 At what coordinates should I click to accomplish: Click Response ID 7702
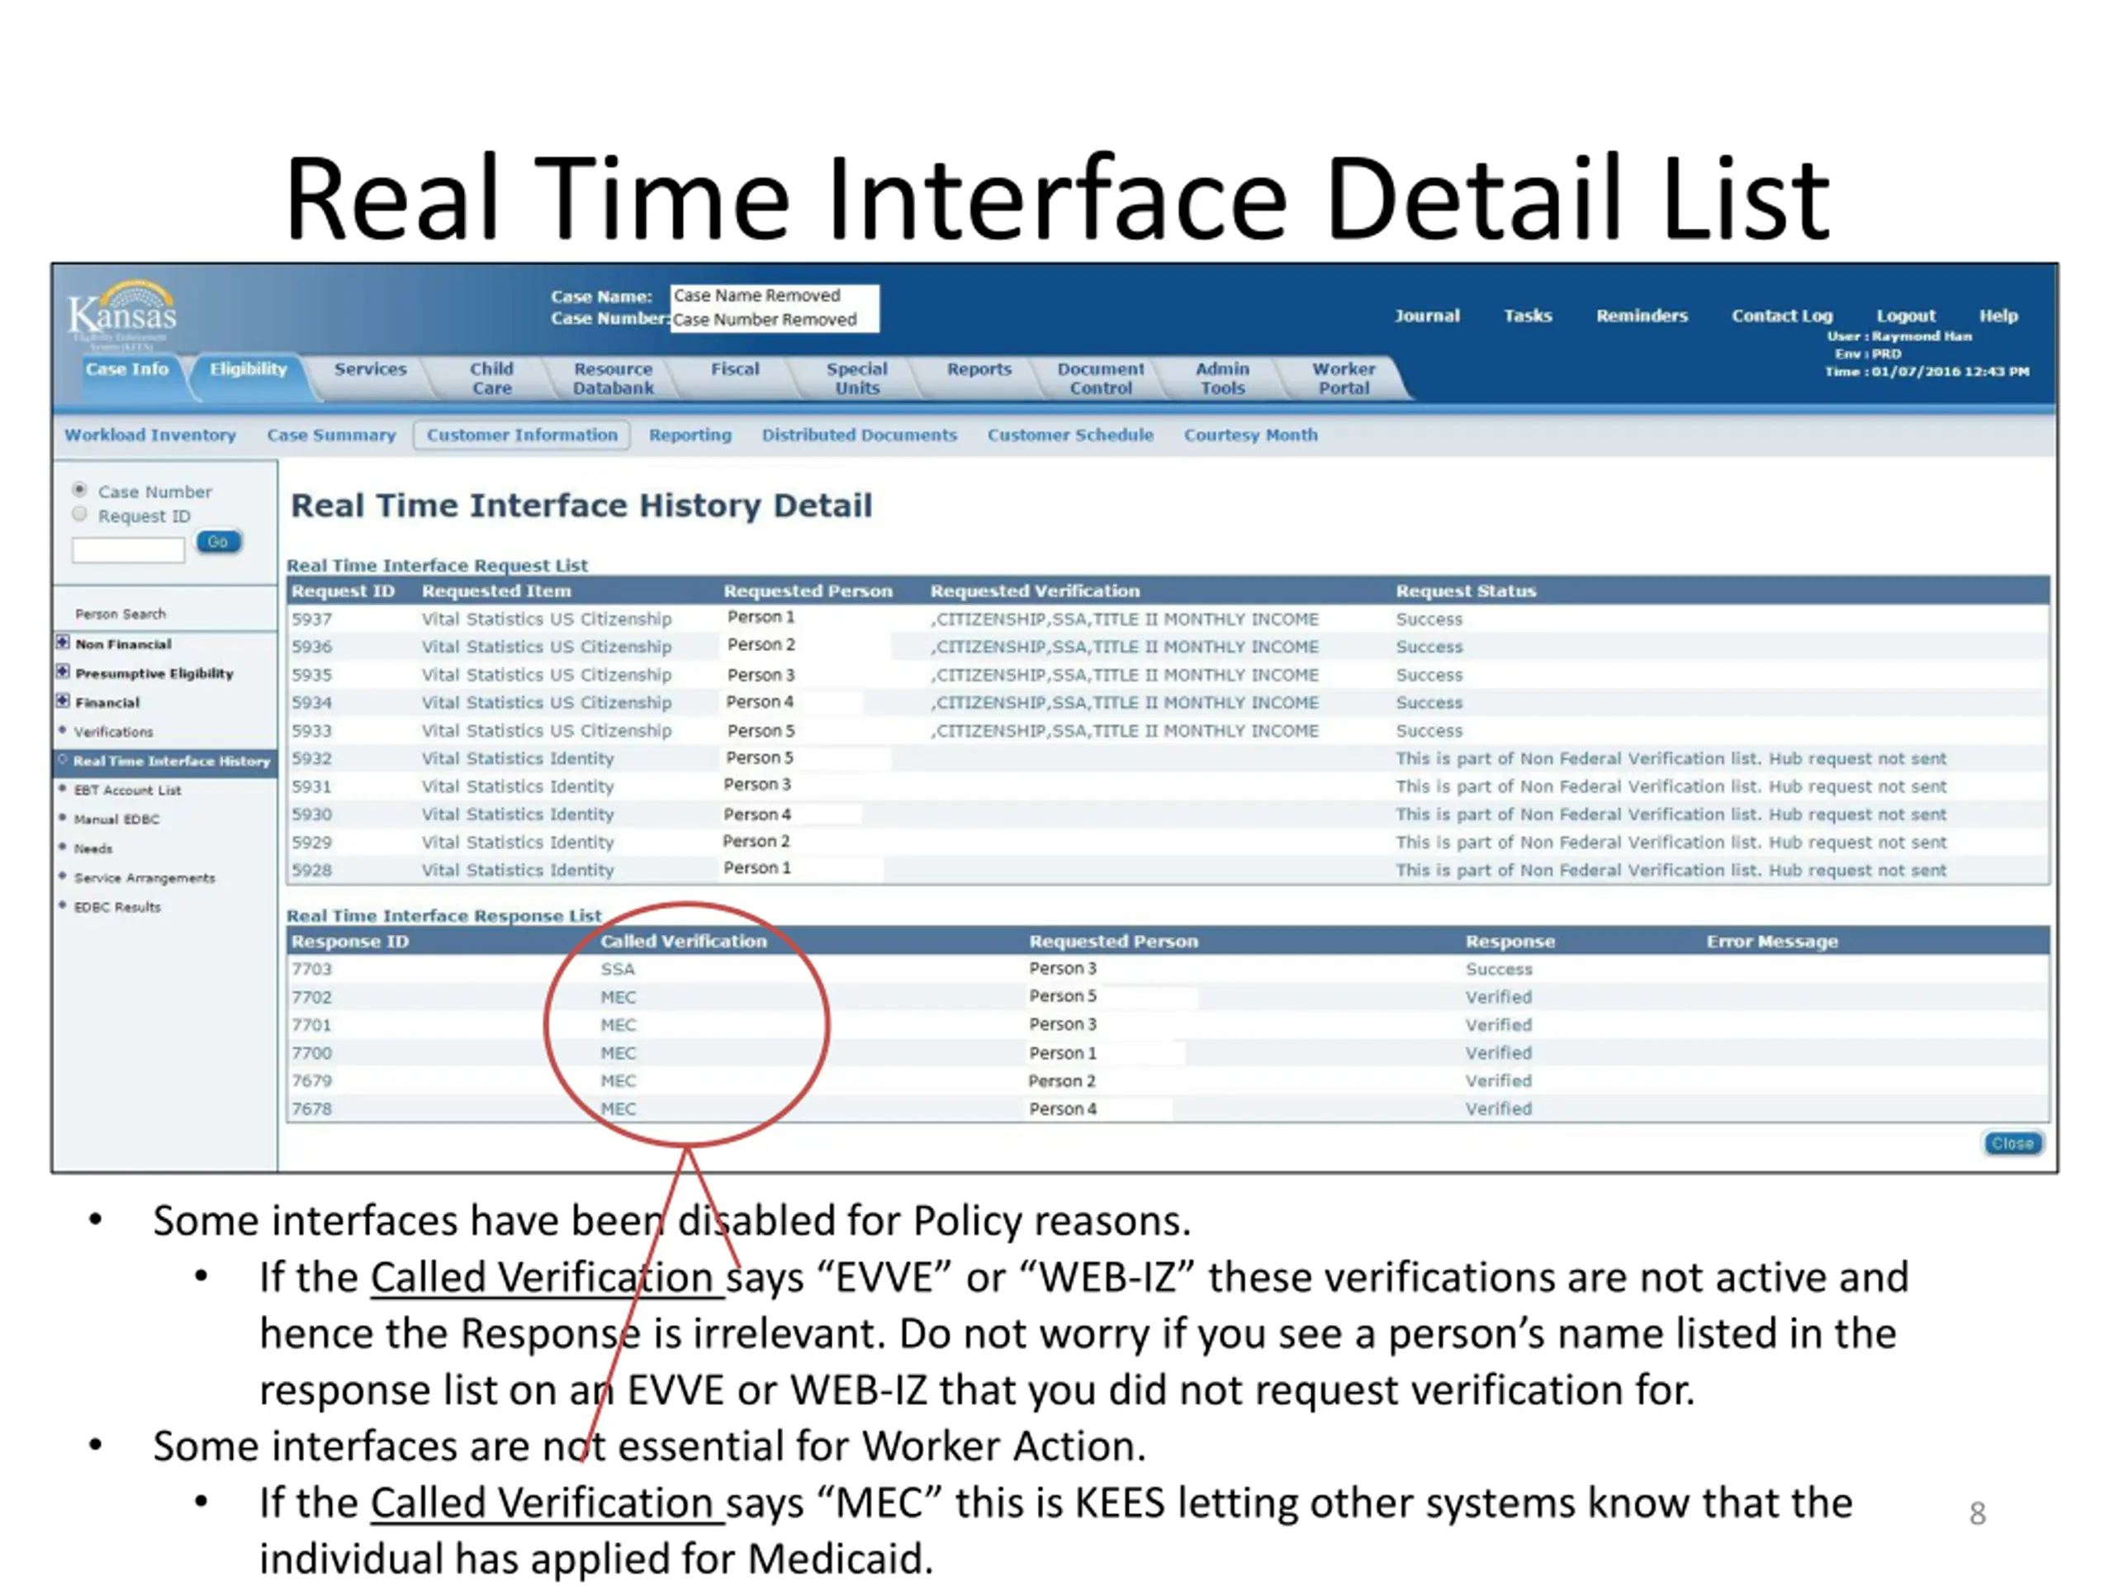tap(311, 997)
